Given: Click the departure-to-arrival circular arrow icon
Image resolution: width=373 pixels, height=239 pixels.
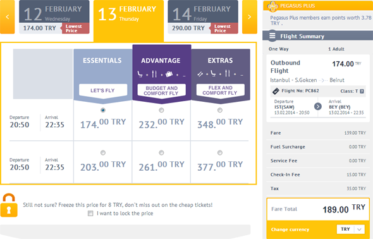Looking at the screenshot, I should point(318,106).
